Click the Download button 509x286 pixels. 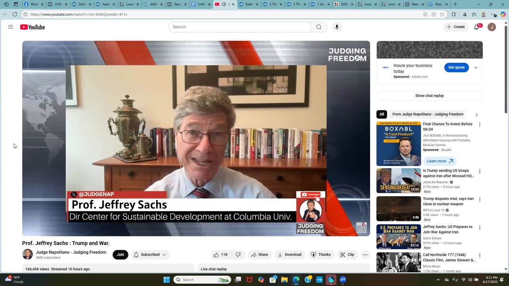(x=289, y=255)
